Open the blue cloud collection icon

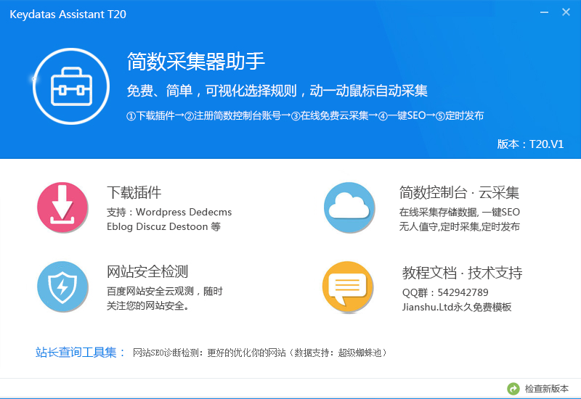349,207
